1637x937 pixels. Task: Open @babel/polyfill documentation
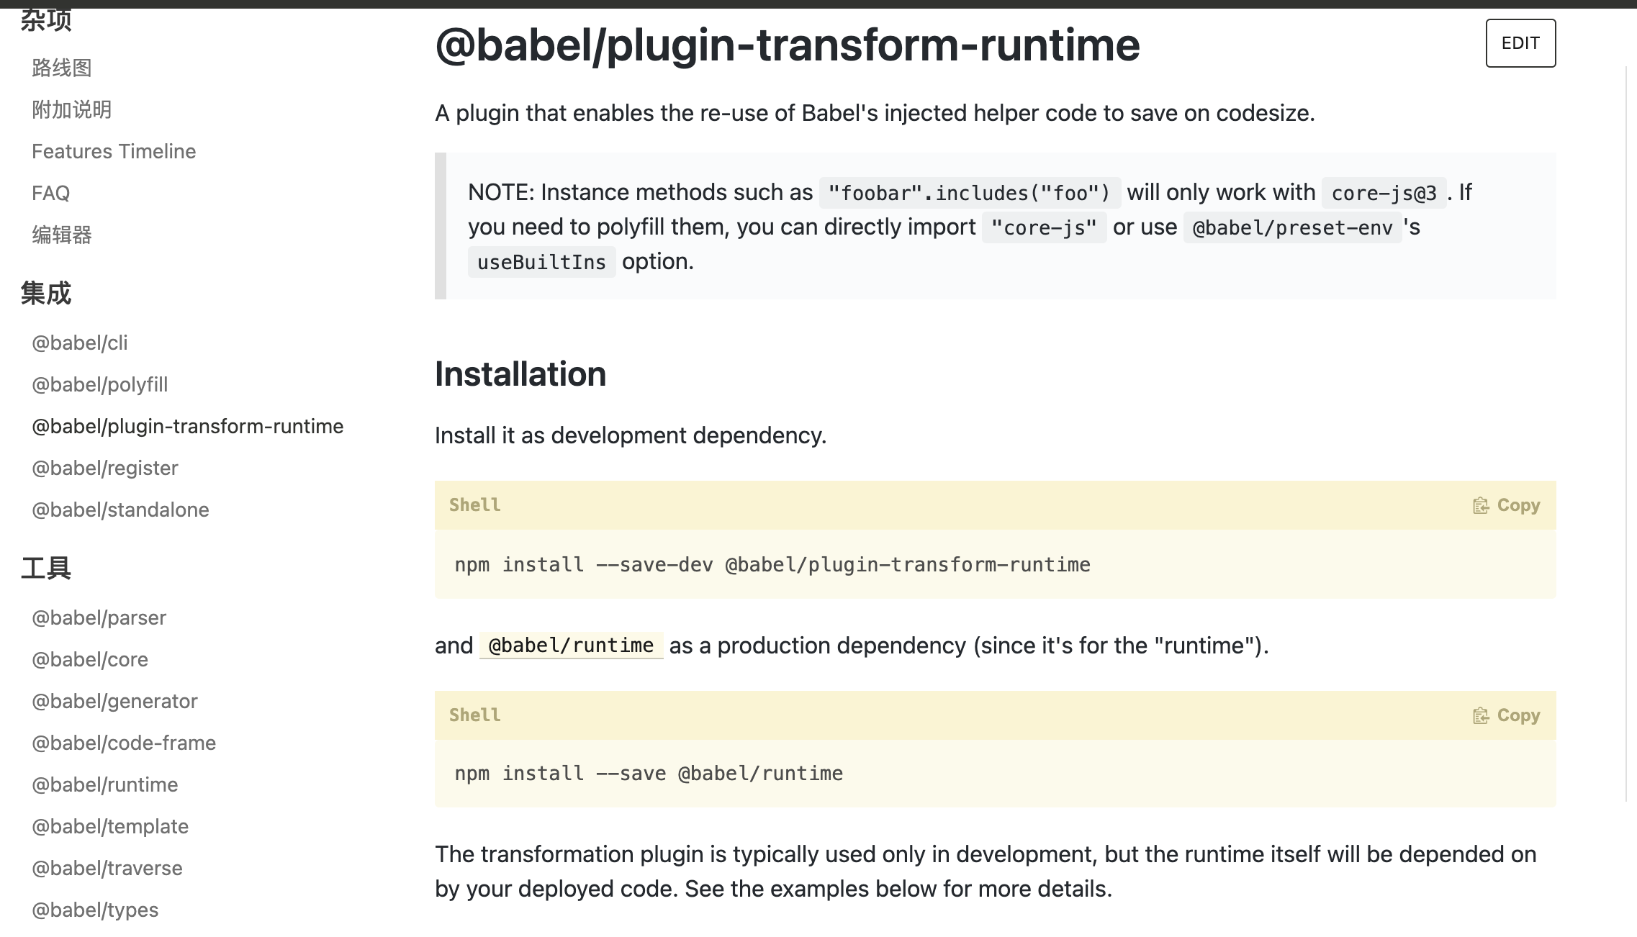tap(99, 385)
